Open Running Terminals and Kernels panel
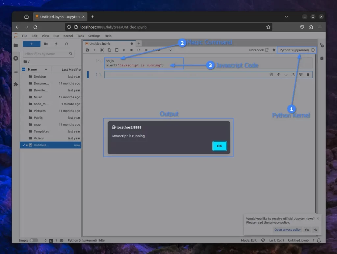The height and width of the screenshot is (254, 337). coord(16,58)
